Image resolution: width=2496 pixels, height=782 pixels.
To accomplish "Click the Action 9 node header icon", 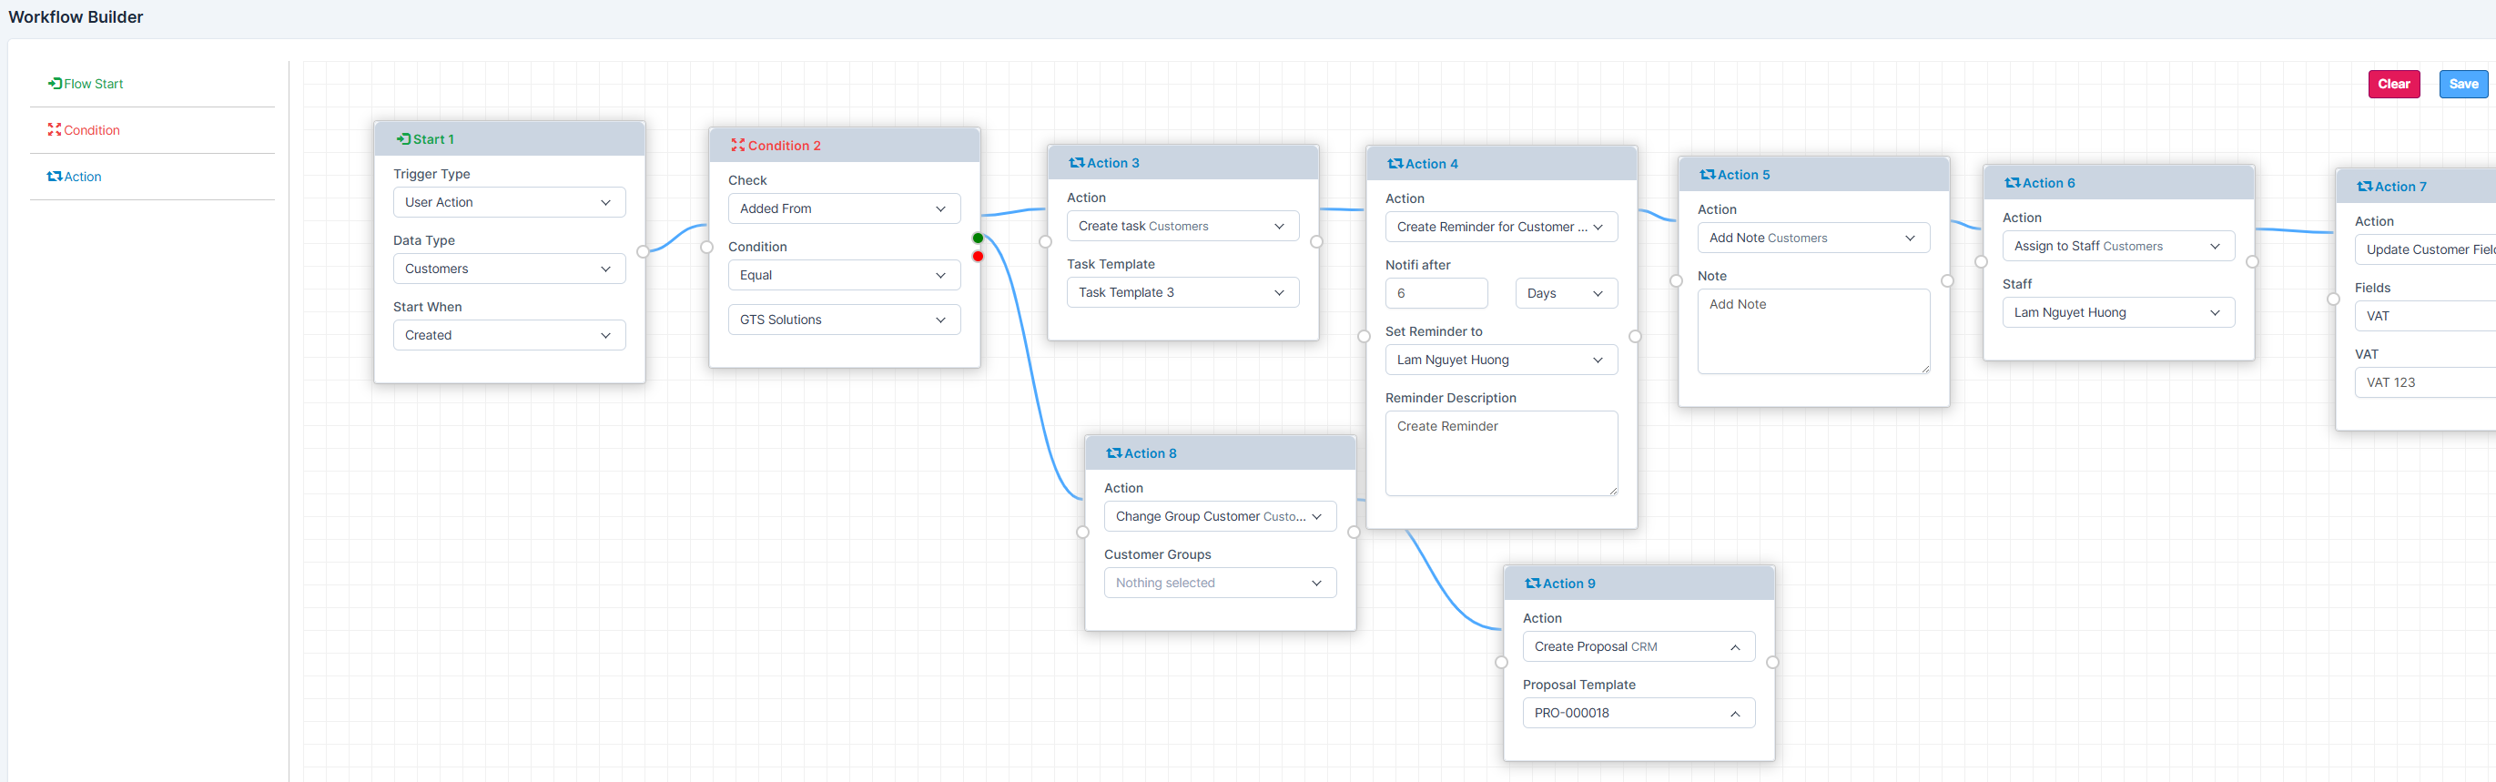I will pyautogui.click(x=1532, y=584).
